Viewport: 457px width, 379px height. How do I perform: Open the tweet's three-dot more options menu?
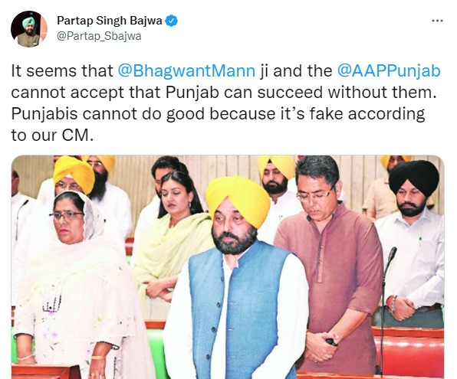tap(437, 21)
